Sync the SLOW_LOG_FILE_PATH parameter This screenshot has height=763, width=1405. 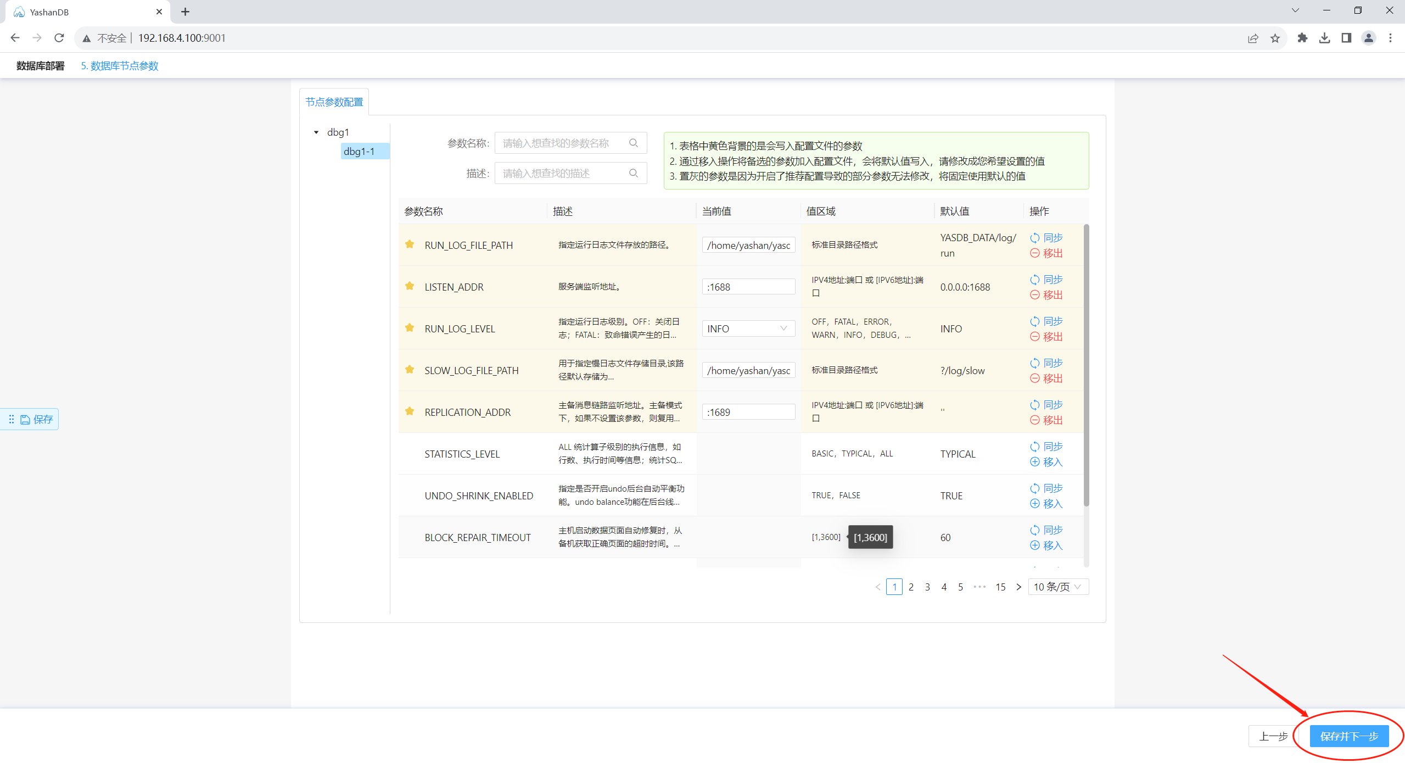click(x=1046, y=363)
